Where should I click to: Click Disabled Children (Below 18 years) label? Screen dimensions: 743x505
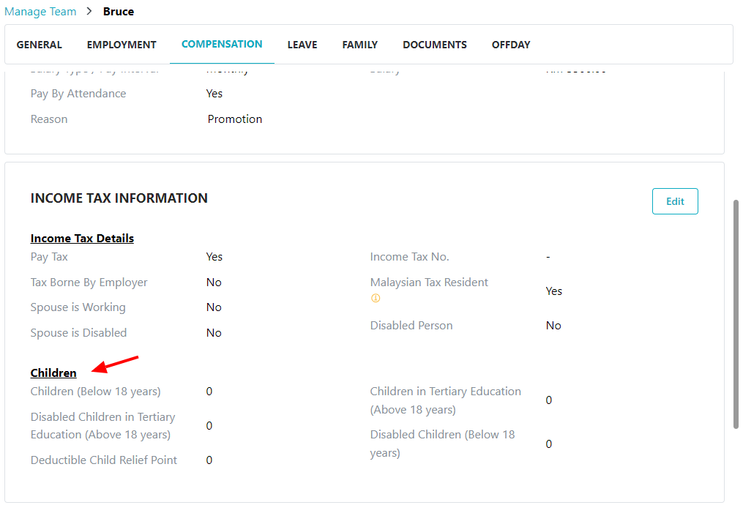[x=442, y=444]
